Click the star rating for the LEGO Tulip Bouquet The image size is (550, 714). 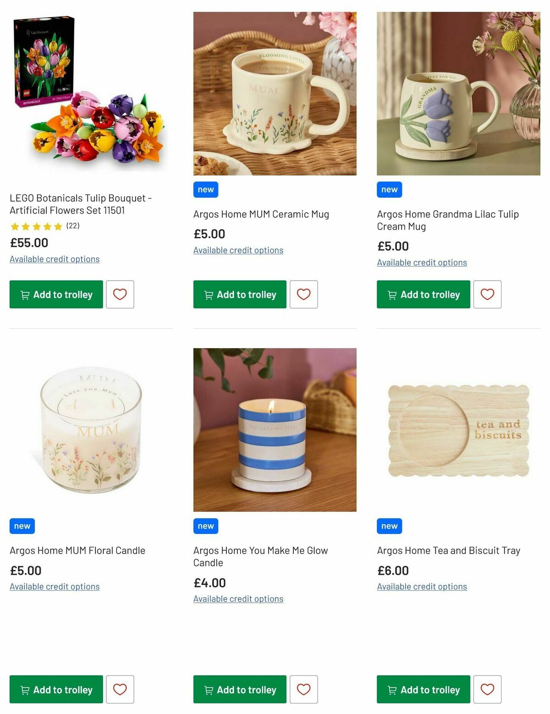coord(37,226)
